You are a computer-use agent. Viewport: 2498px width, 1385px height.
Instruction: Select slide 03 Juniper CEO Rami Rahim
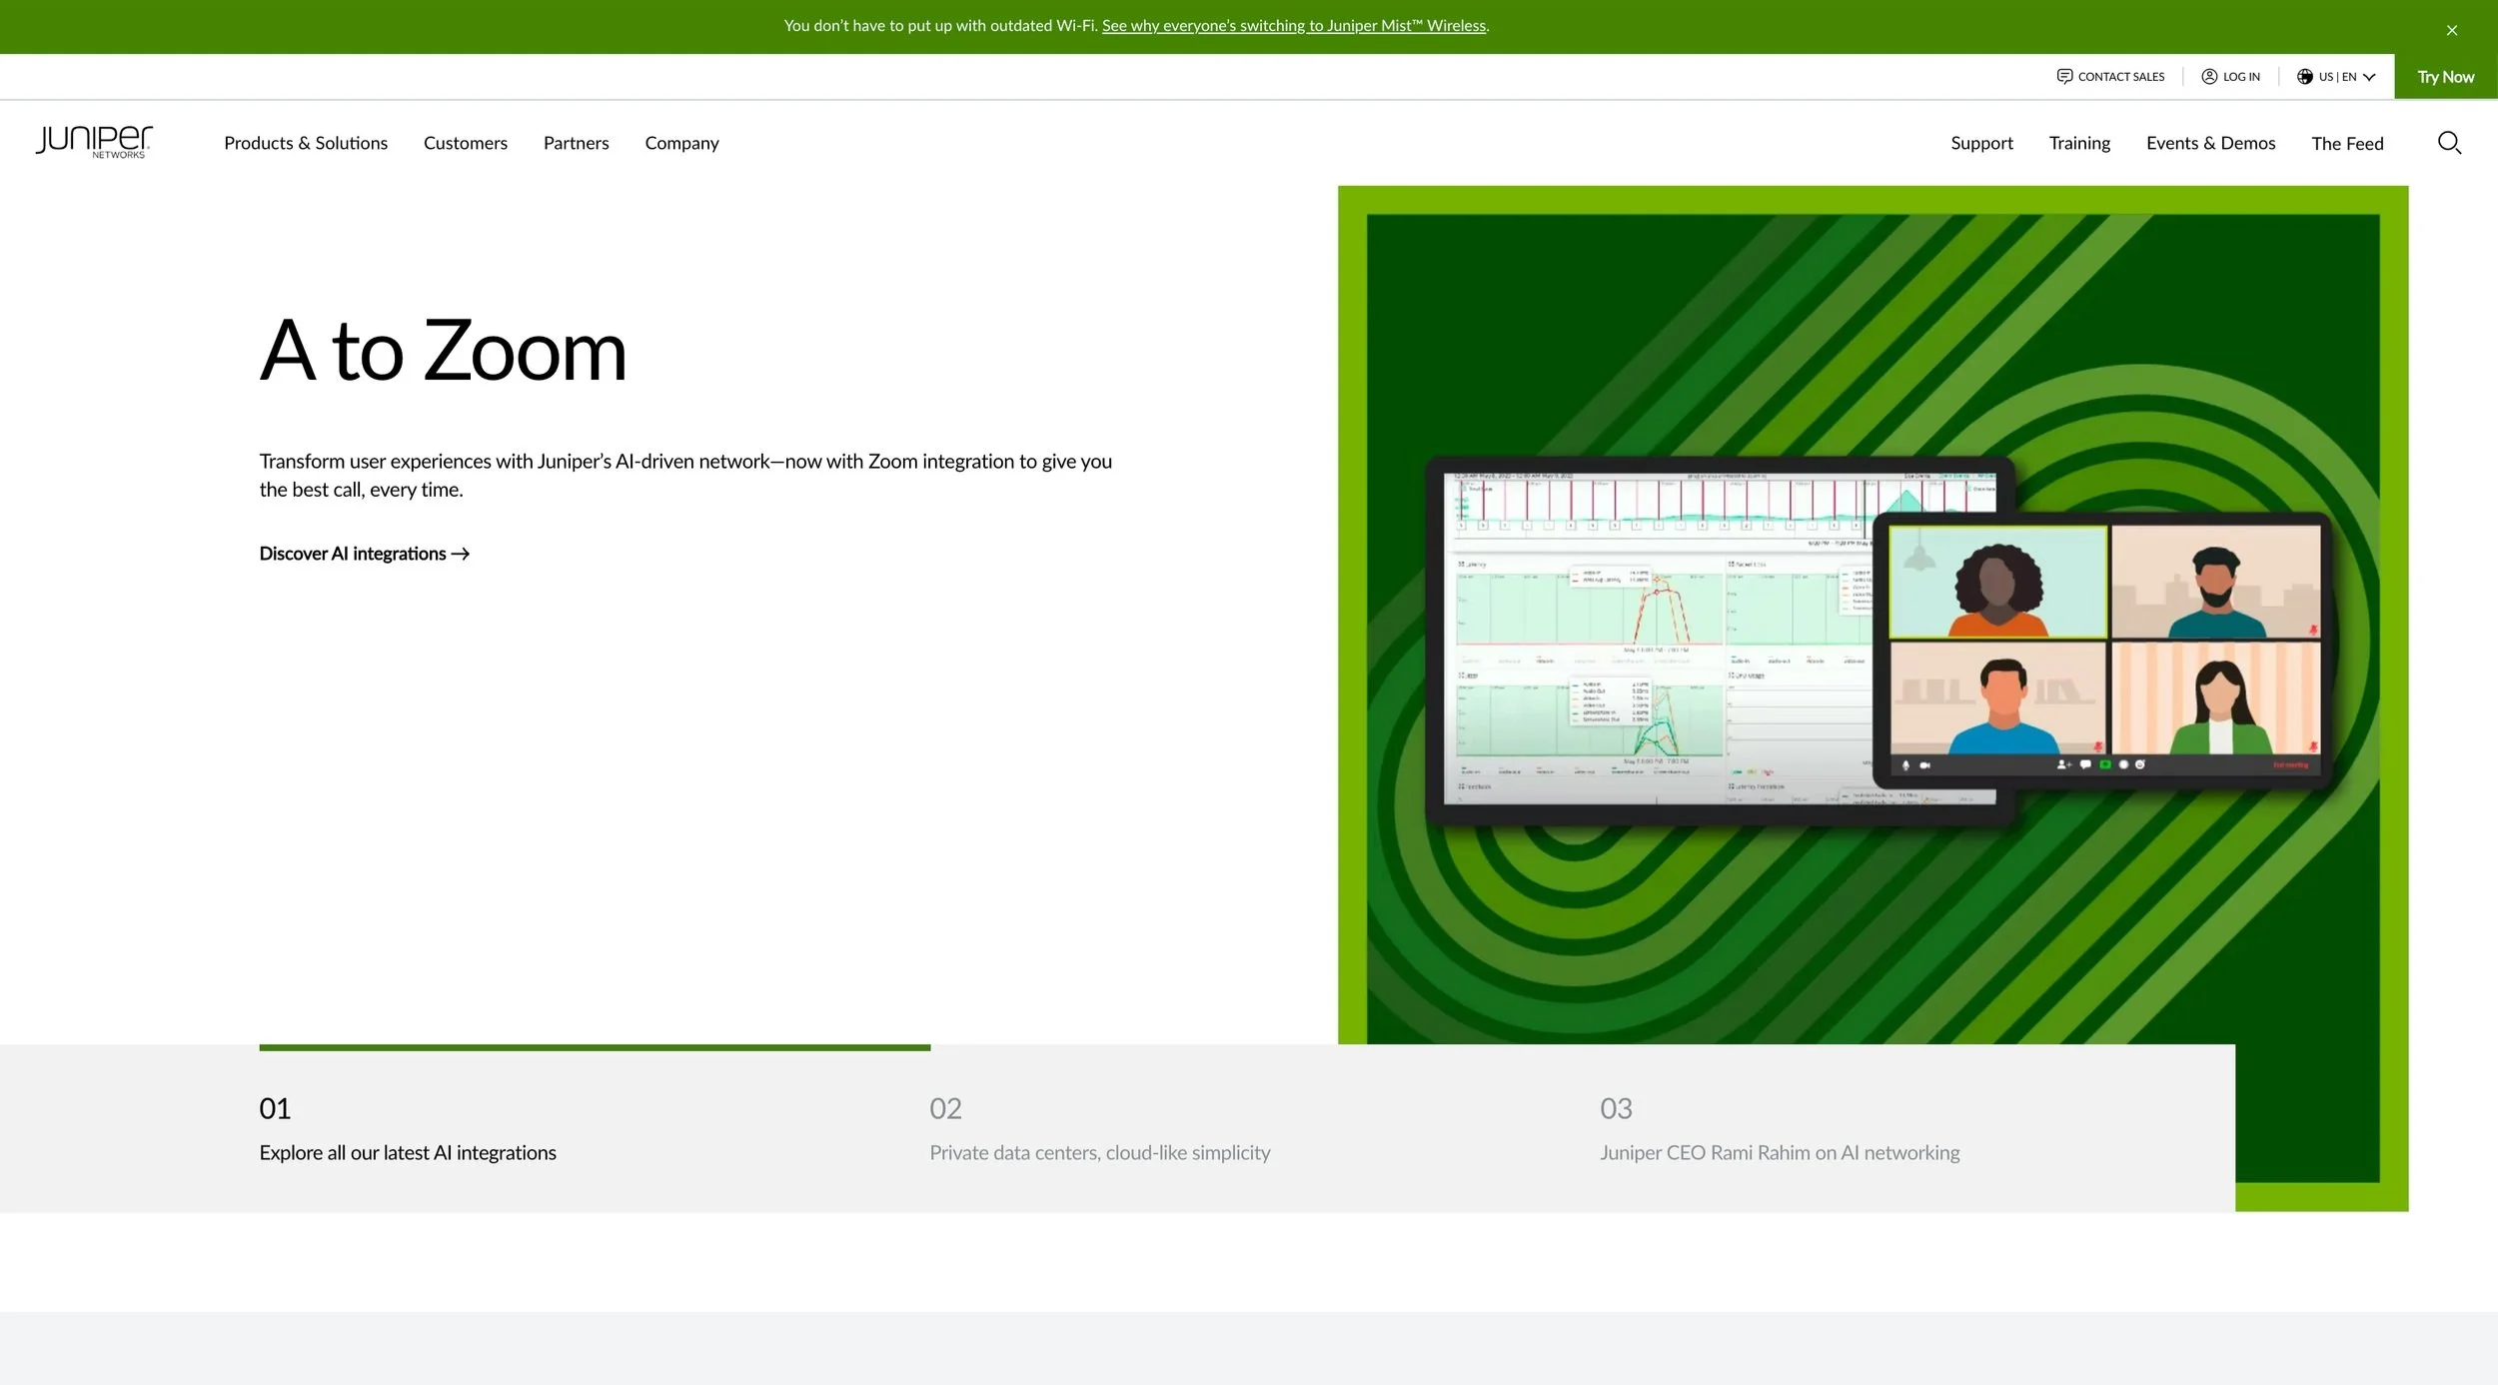tap(1780, 1130)
